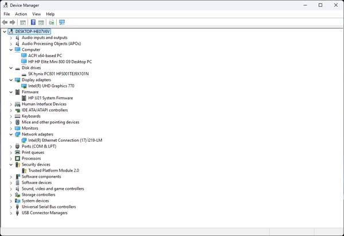
Task: Click the Update driver toolbar icon
Action: [x=52, y=22]
